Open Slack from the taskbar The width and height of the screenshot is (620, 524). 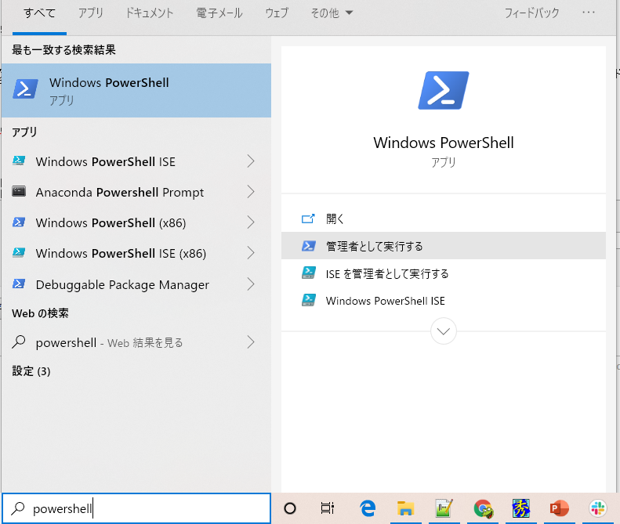pos(597,508)
